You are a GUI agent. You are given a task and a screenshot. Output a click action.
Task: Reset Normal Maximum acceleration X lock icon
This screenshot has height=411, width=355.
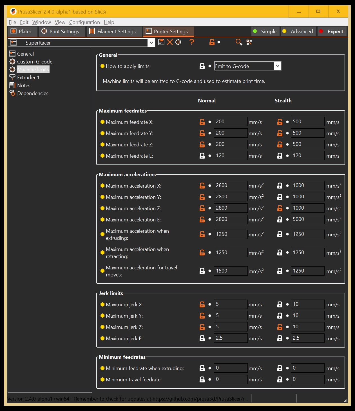coord(202,186)
